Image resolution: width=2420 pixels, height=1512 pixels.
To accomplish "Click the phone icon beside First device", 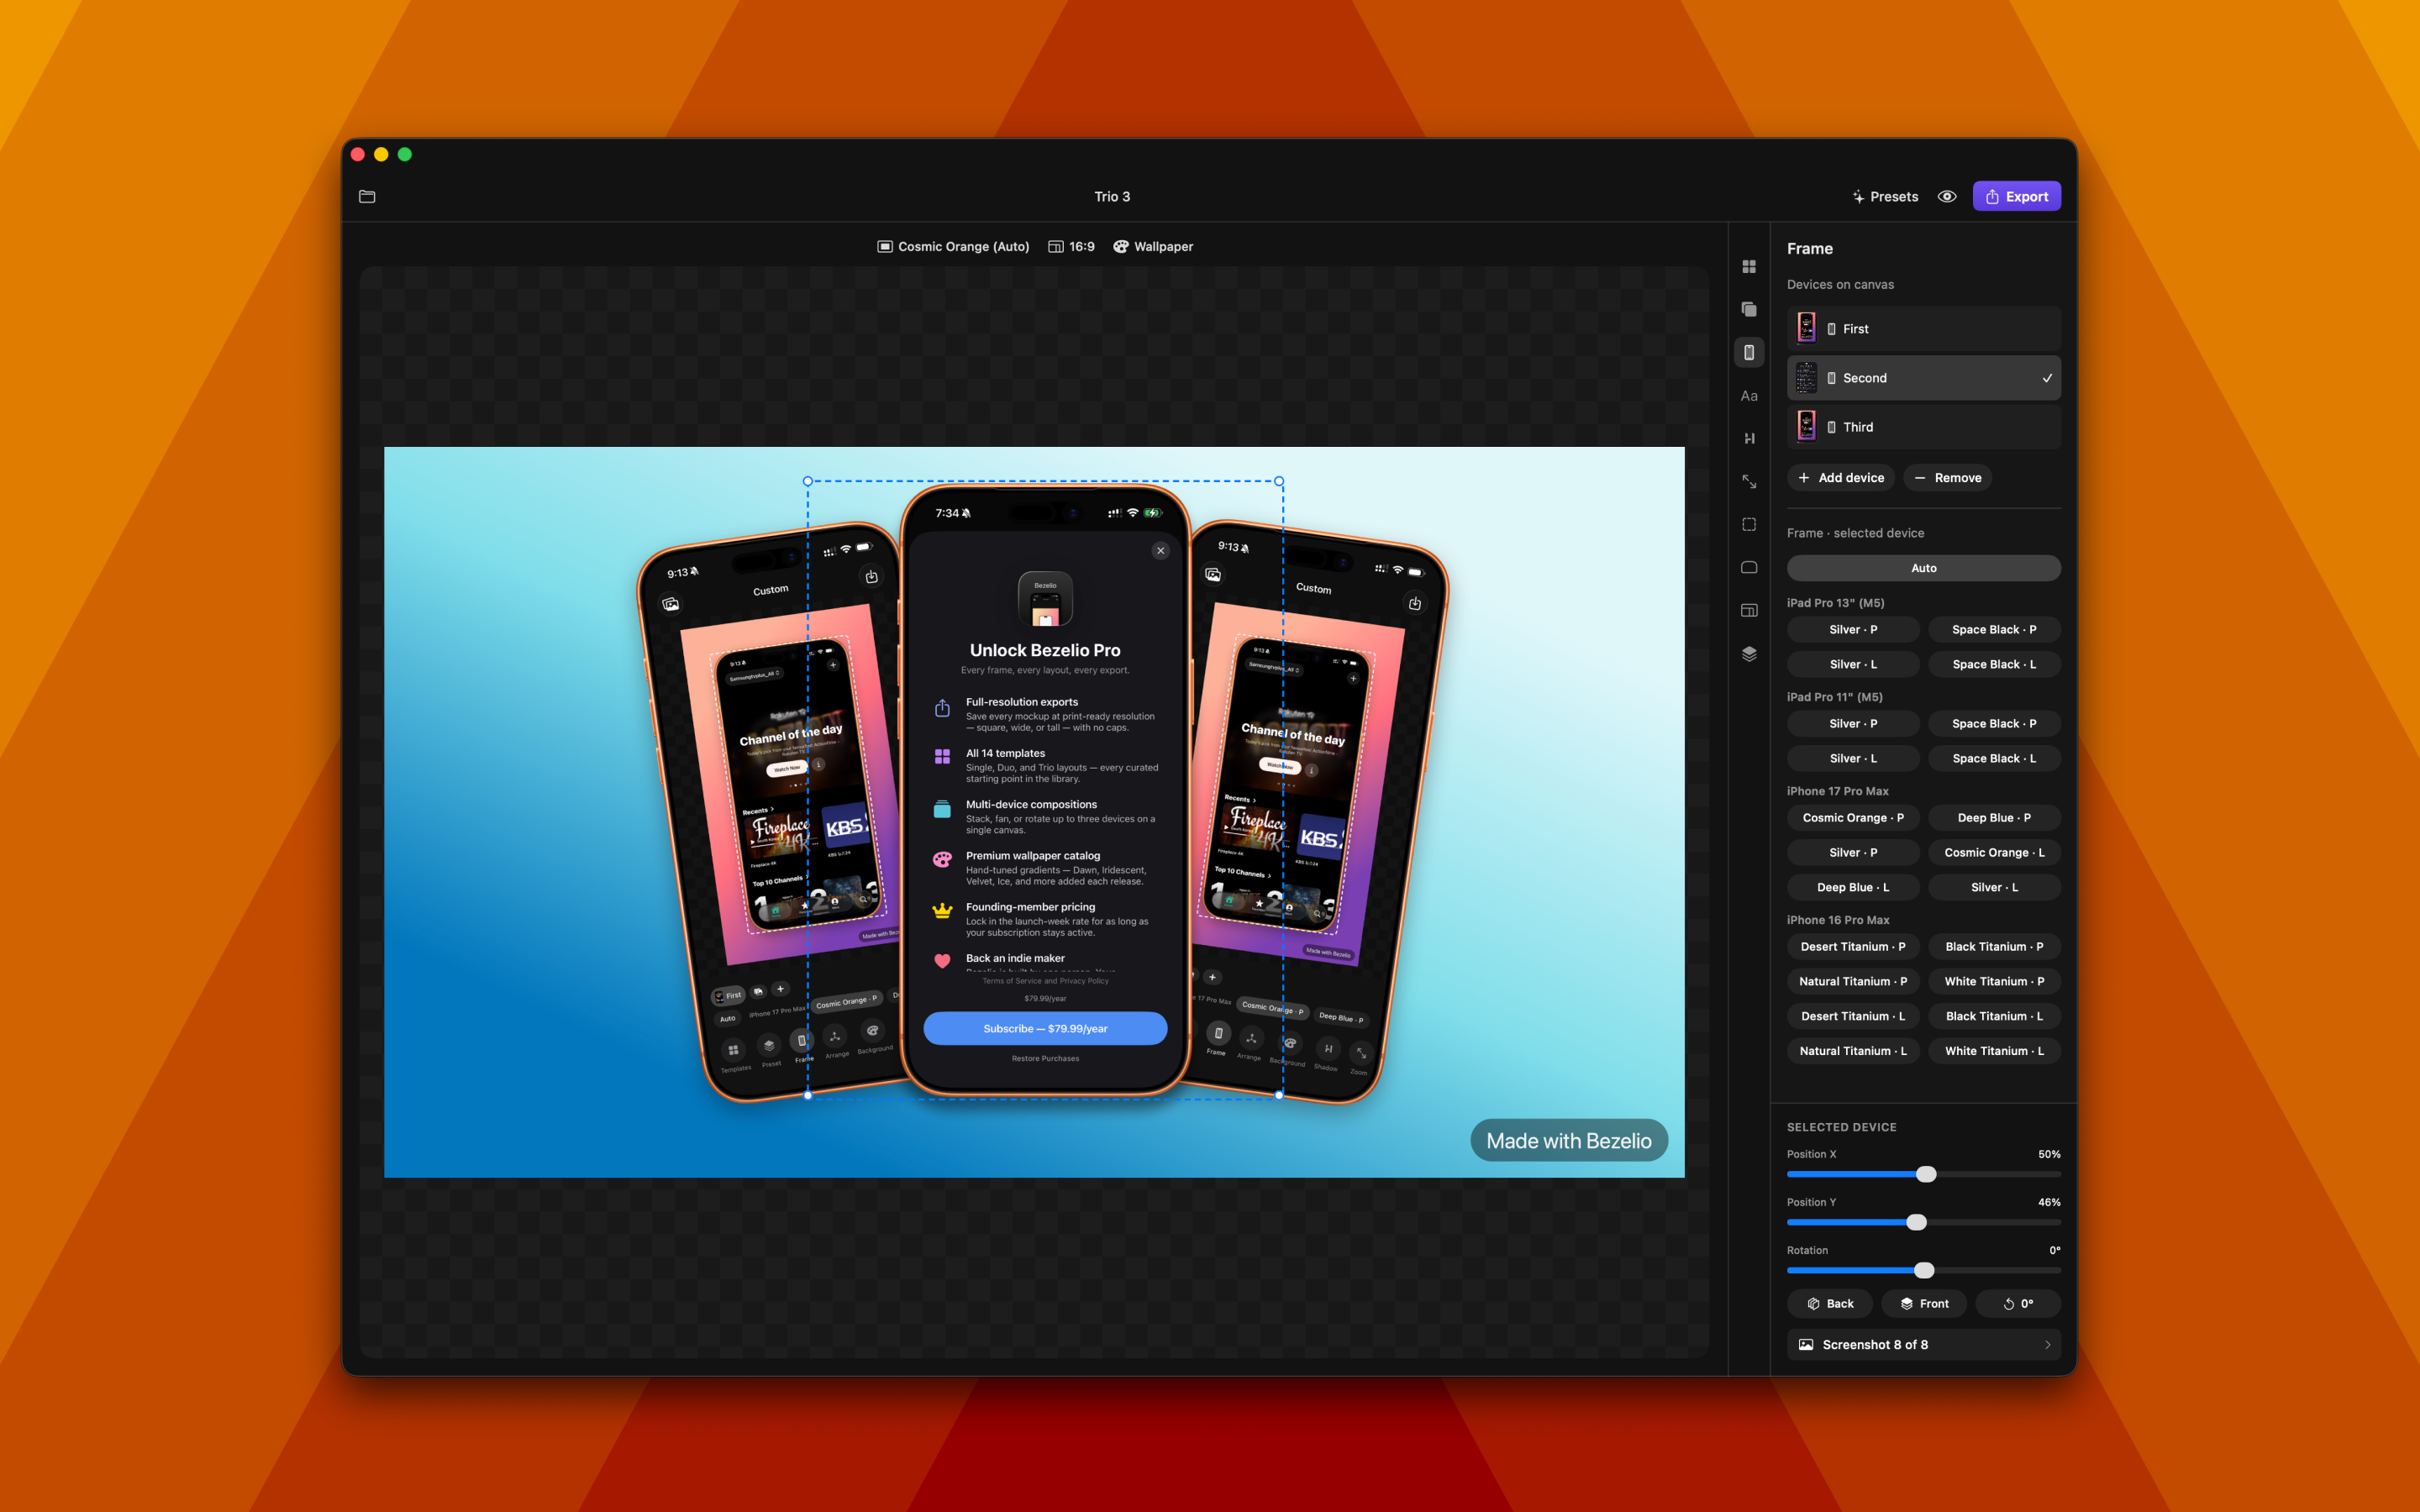I will pos(1831,329).
